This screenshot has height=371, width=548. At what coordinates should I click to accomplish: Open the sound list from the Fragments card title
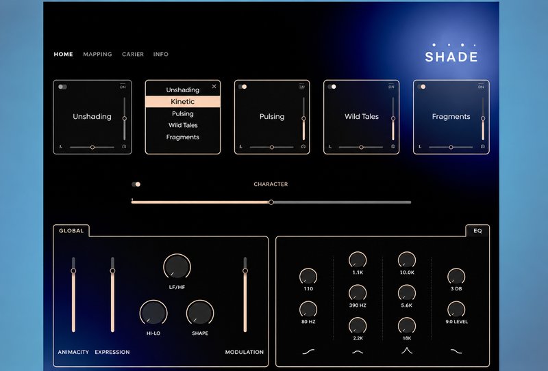tap(451, 116)
